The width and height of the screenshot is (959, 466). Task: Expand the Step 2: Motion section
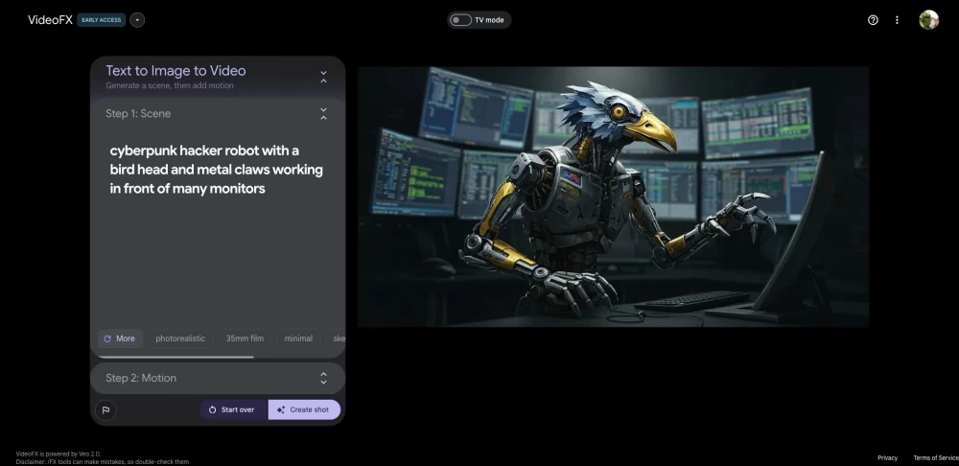(323, 378)
